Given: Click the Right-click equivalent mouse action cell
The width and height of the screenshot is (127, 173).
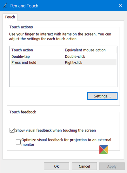Looking at the screenshot, I should click(x=74, y=63).
